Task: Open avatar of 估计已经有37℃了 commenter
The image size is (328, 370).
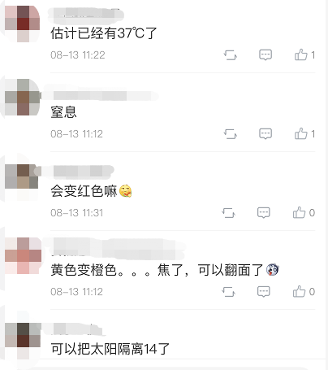Action: pos(23,24)
